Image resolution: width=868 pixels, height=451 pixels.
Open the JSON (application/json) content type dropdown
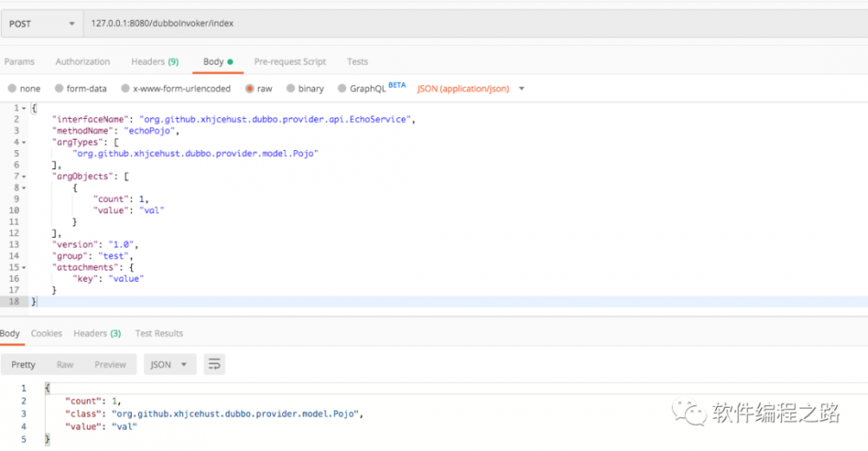click(x=470, y=88)
